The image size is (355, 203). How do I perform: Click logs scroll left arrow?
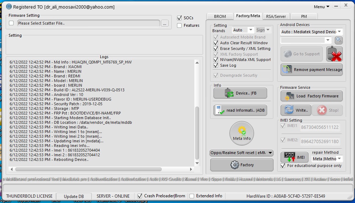(x=12, y=169)
